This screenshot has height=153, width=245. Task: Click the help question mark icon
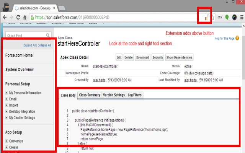pos(237,38)
